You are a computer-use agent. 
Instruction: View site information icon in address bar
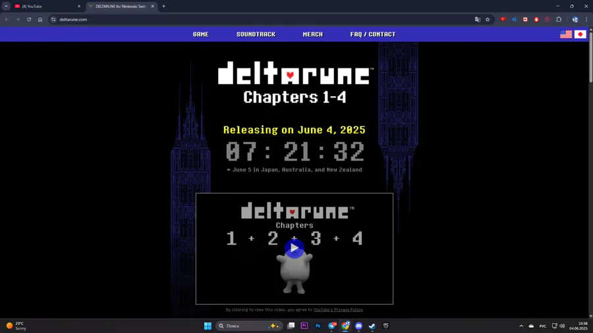[53, 20]
